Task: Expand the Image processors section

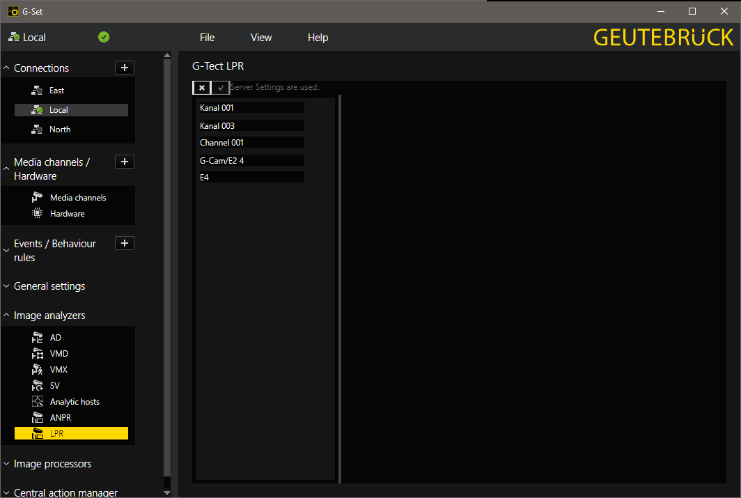Action: (x=6, y=463)
